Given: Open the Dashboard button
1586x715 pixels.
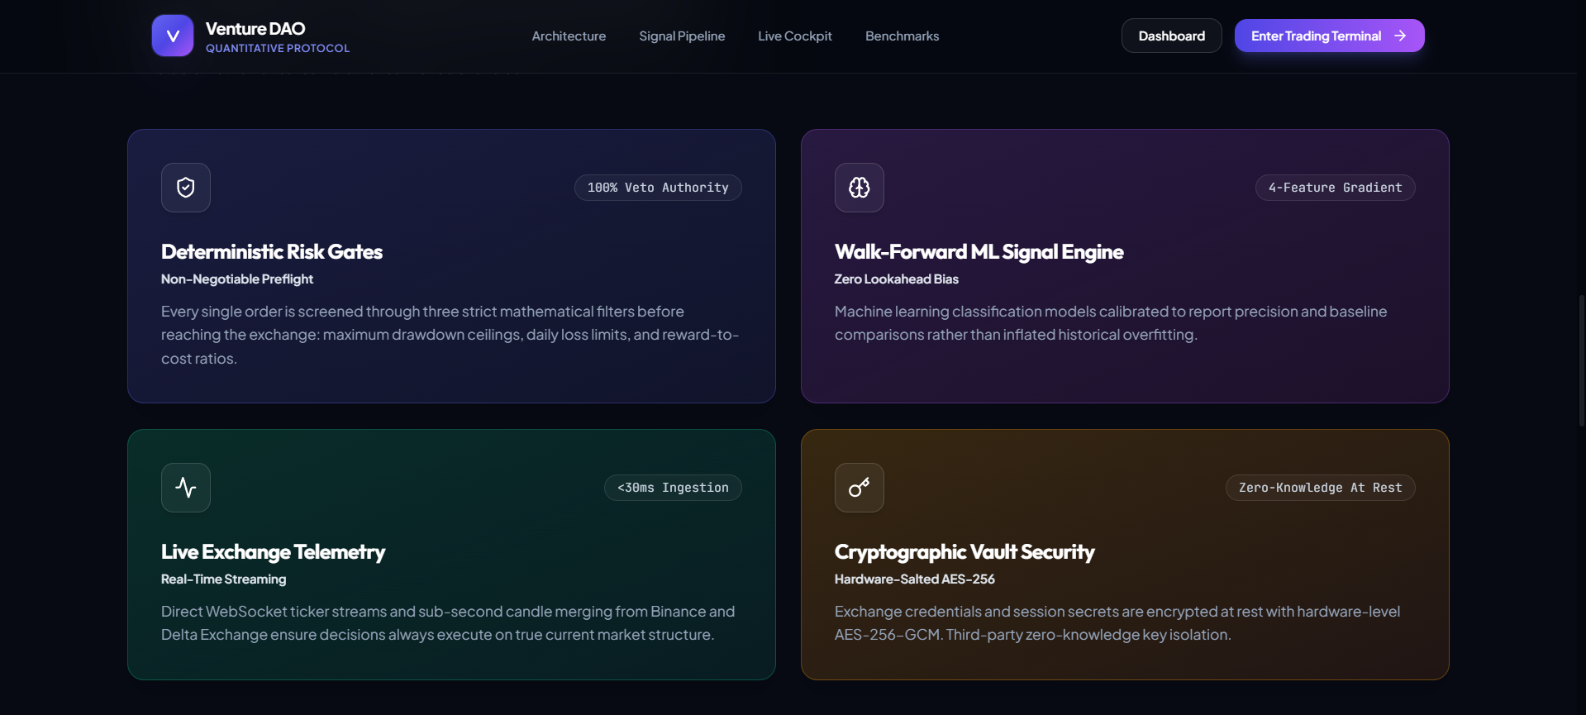Looking at the screenshot, I should tap(1171, 36).
